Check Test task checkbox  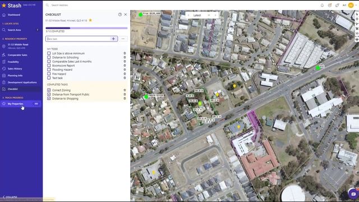[49, 78]
